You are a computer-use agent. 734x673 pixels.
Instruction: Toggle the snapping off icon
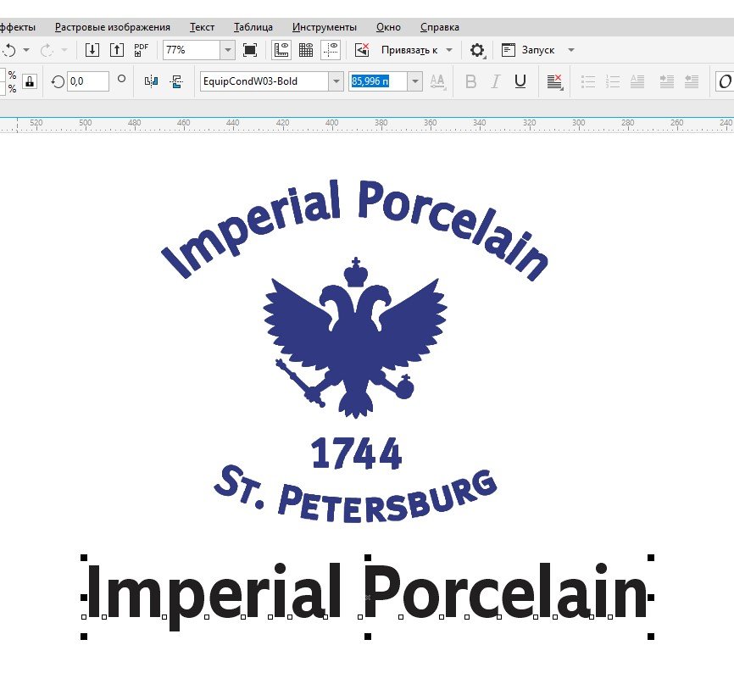point(362,50)
